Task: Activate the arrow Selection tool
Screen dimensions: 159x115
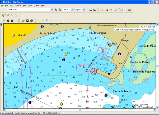Action: [x=125, y=10]
